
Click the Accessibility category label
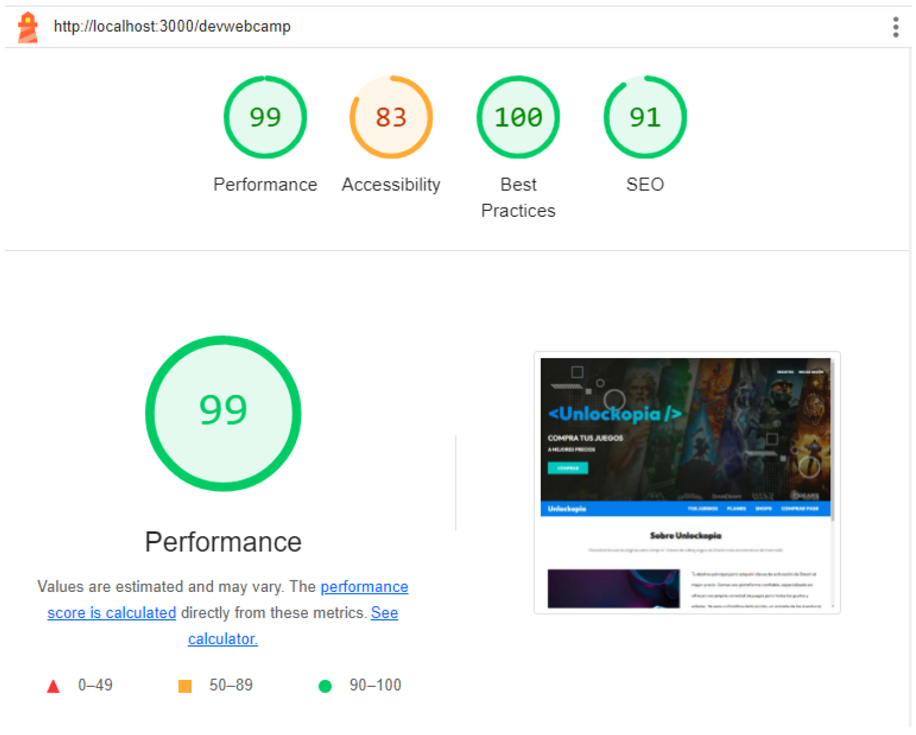pyautogui.click(x=391, y=185)
